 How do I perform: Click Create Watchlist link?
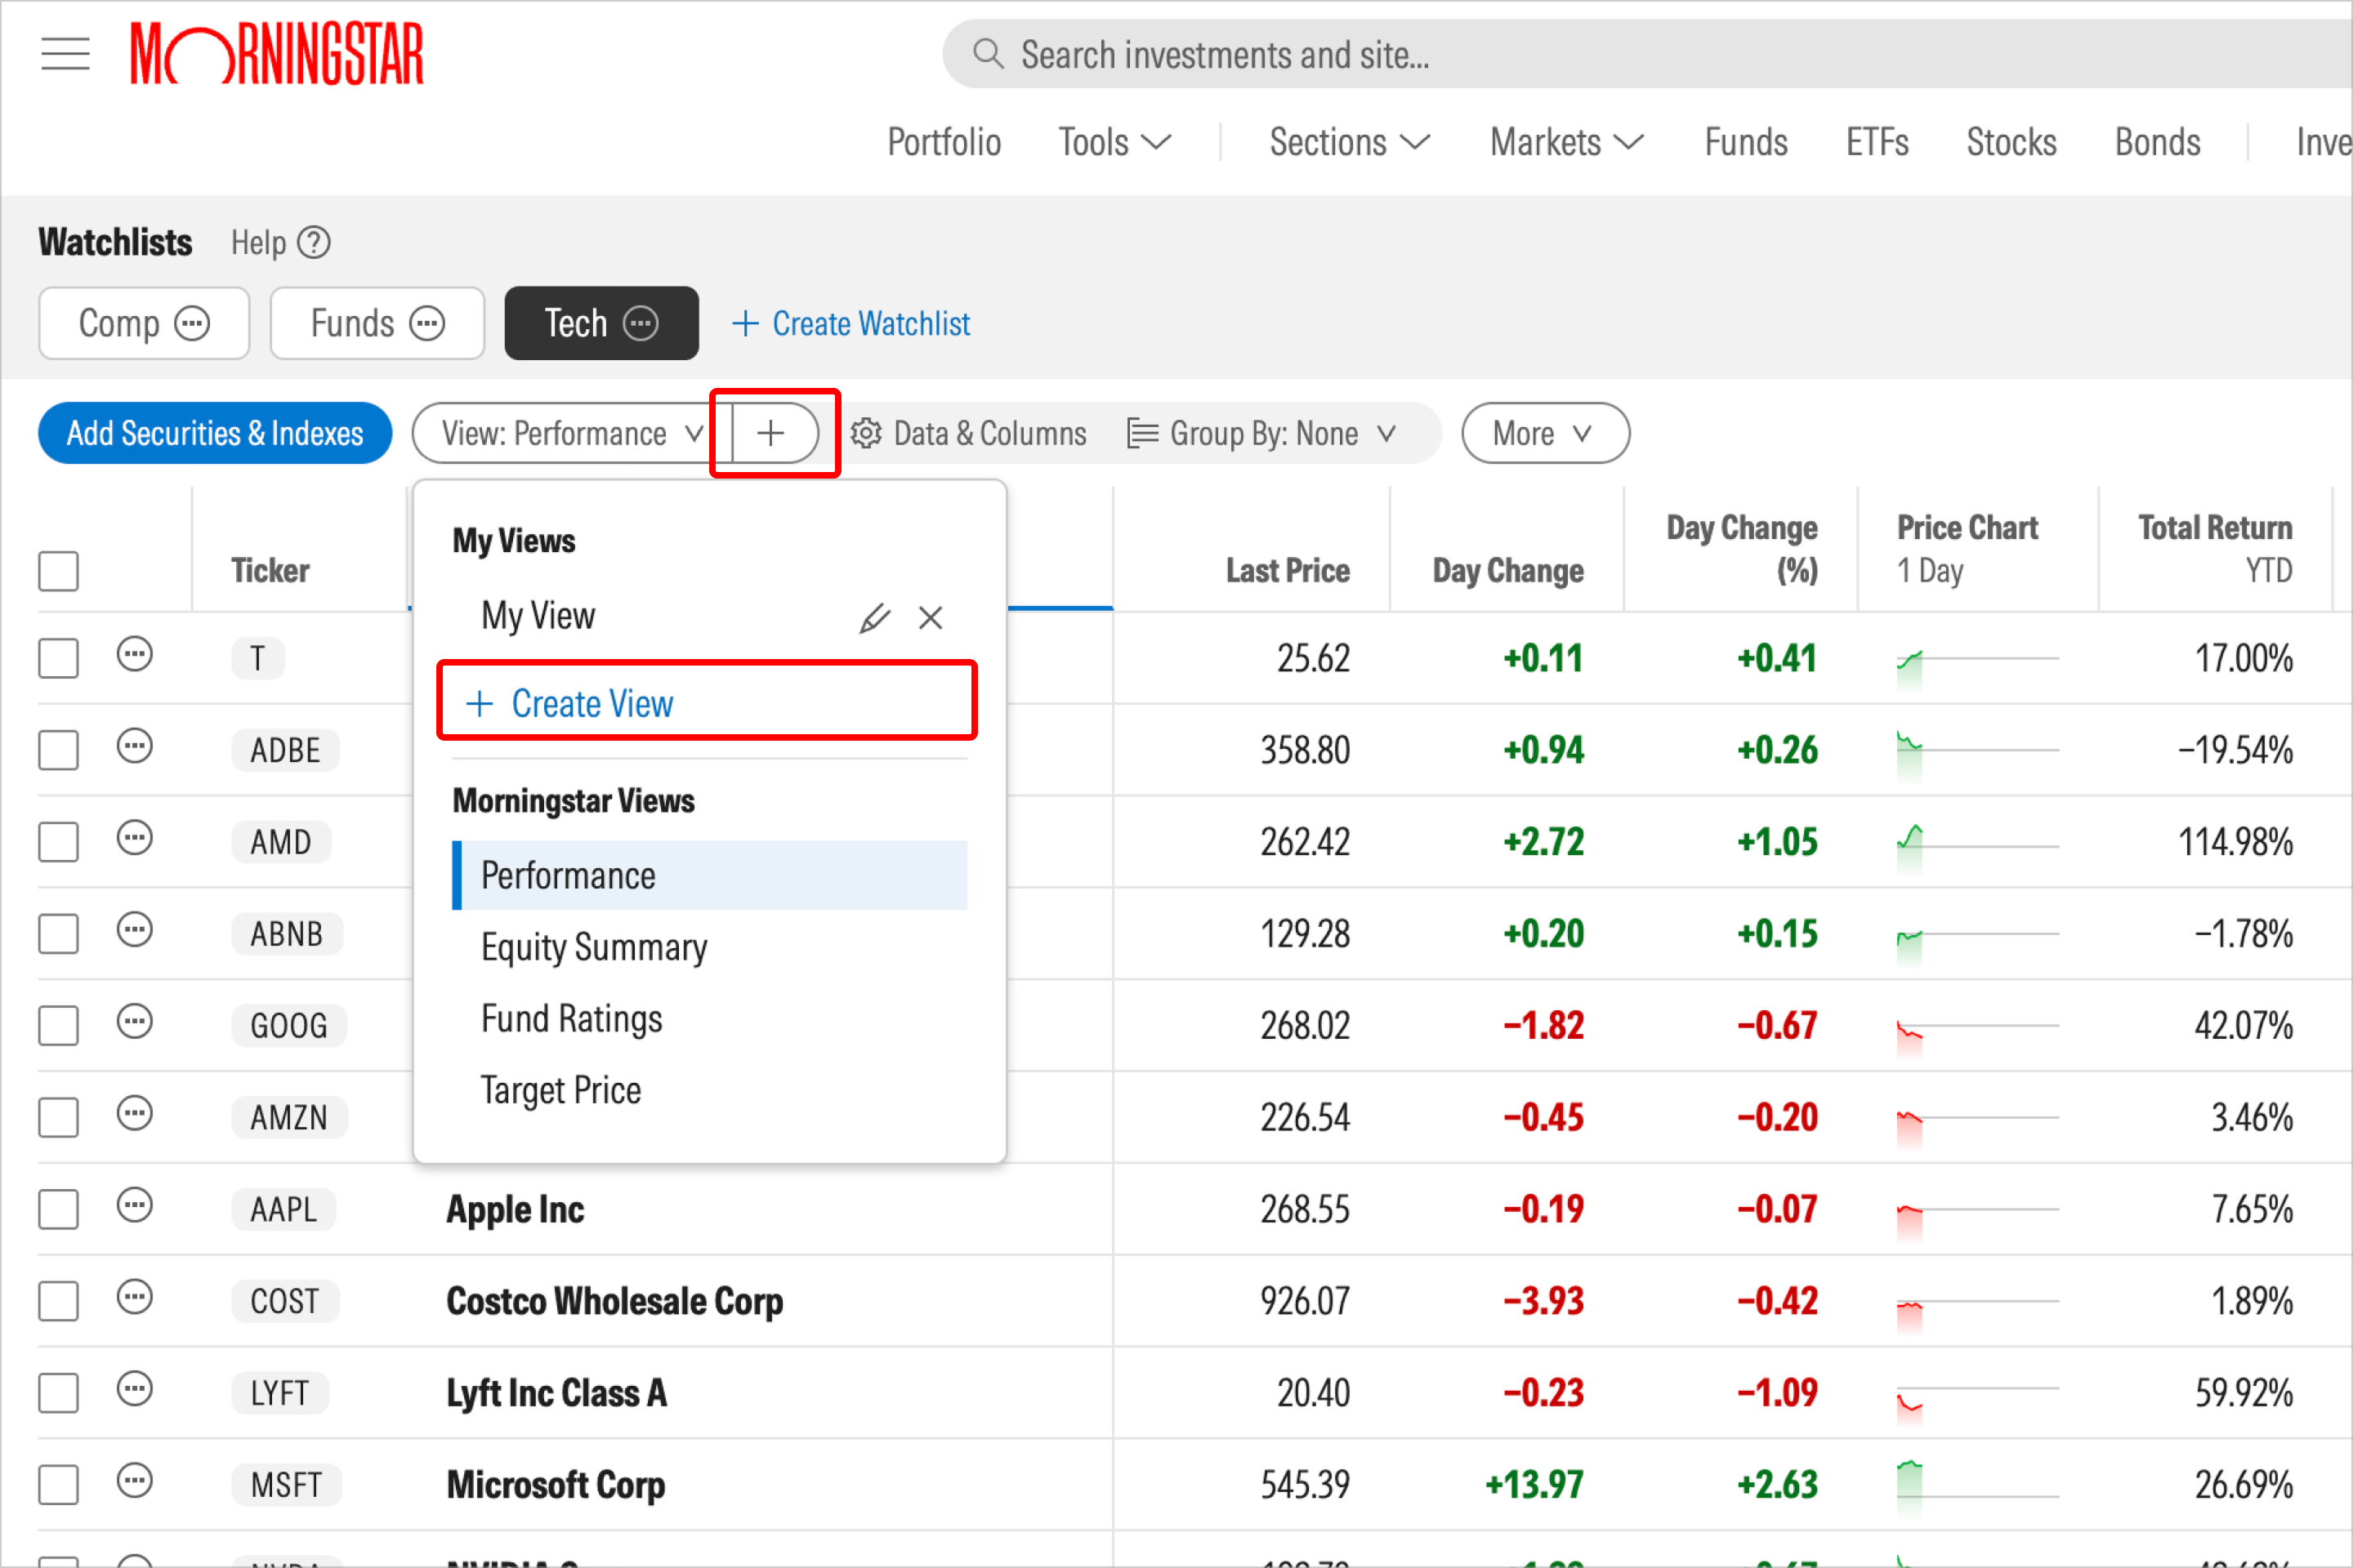[x=851, y=324]
